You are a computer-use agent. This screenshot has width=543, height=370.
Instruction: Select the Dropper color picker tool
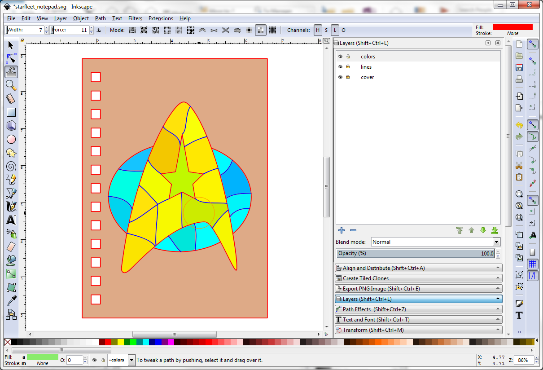coord(11,301)
